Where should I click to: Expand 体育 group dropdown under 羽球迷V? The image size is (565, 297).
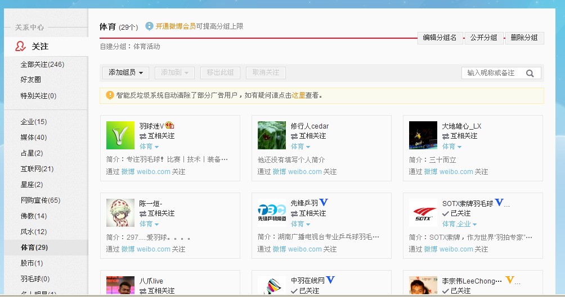point(149,147)
